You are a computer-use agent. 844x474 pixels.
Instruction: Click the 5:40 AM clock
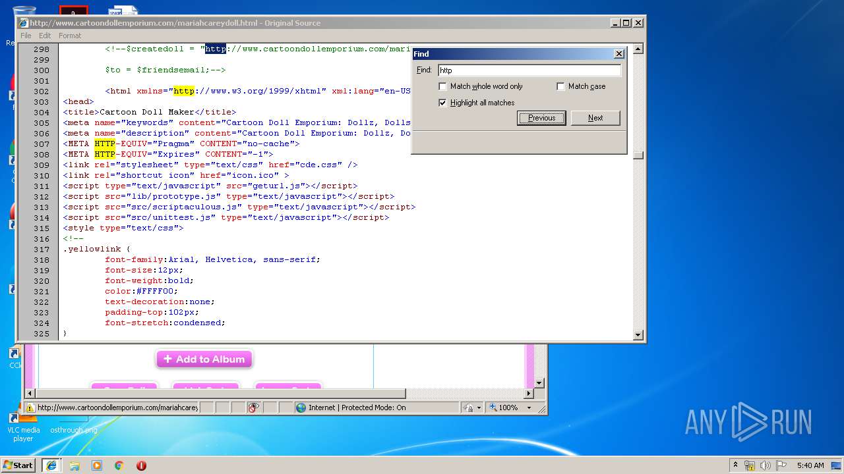[x=810, y=465]
